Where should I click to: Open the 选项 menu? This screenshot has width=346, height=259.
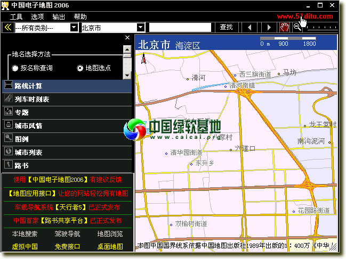37,17
